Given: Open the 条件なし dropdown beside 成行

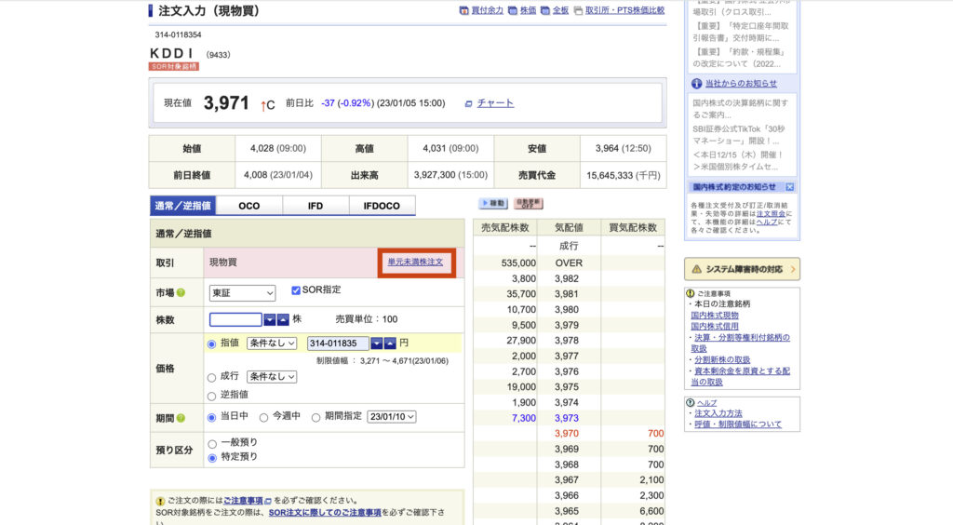Looking at the screenshot, I should (x=272, y=377).
